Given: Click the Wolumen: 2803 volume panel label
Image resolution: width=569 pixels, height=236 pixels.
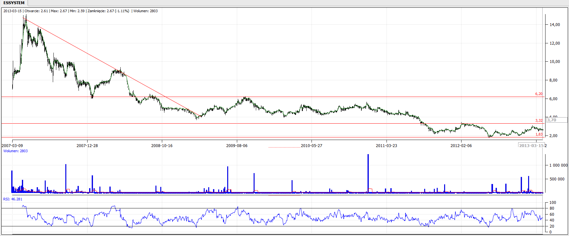Looking at the screenshot, I should [x=15, y=151].
